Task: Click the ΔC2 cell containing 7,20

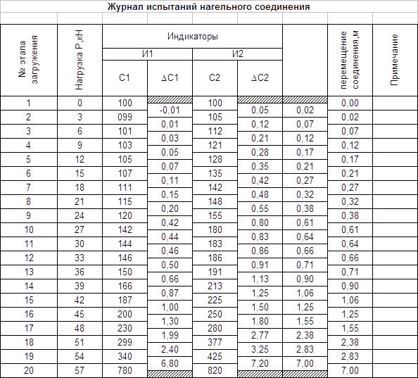Action: click(x=260, y=363)
